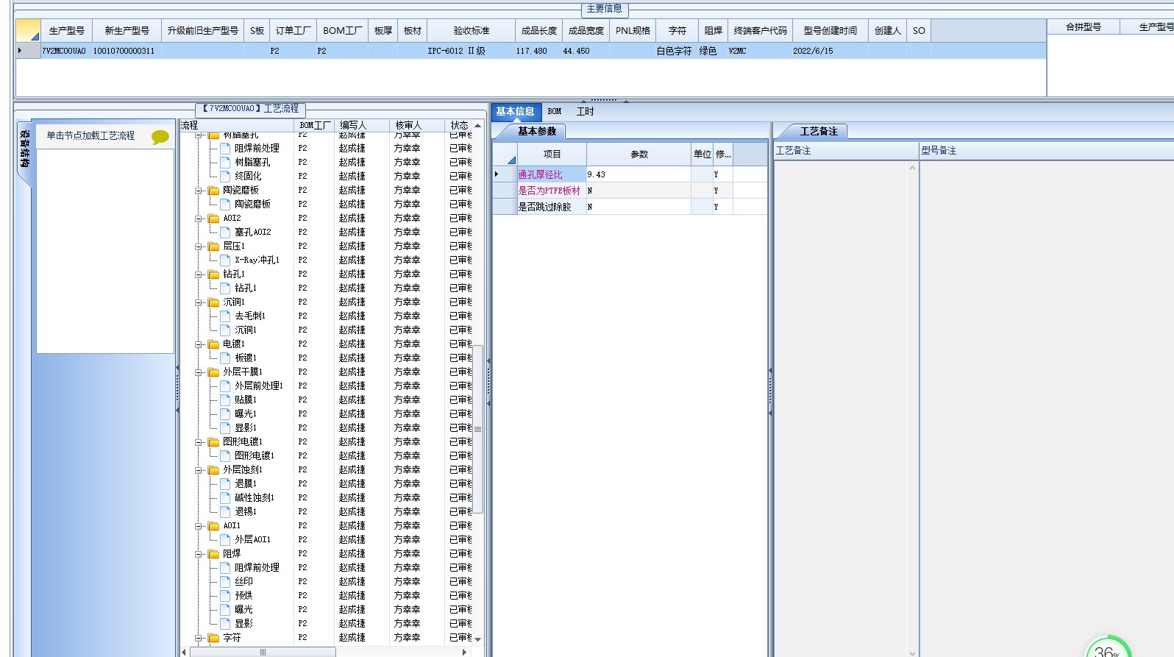The height and width of the screenshot is (657, 1174).
Task: Click down arrow of process tree scrollbar
Action: [478, 639]
